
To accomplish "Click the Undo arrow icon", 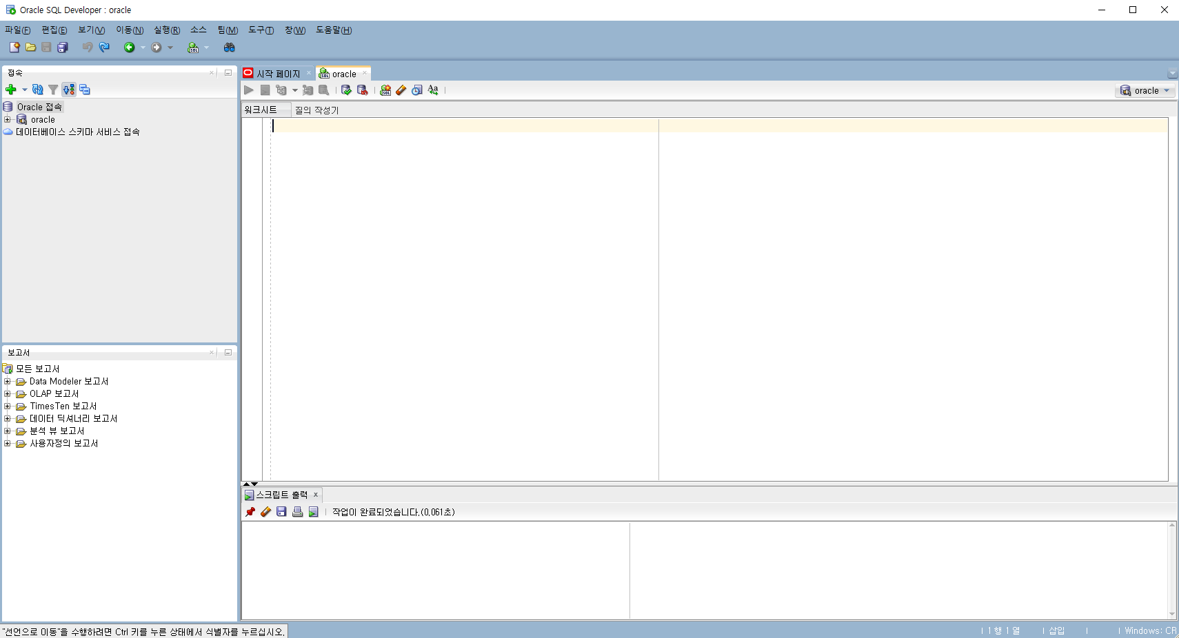I will pos(88,48).
